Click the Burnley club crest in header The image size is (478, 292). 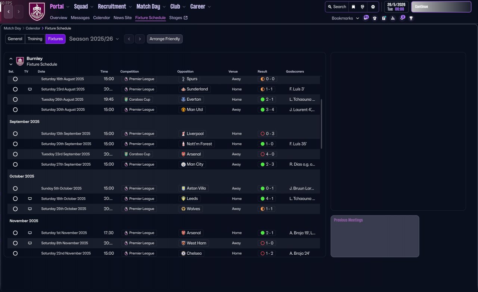point(37,12)
